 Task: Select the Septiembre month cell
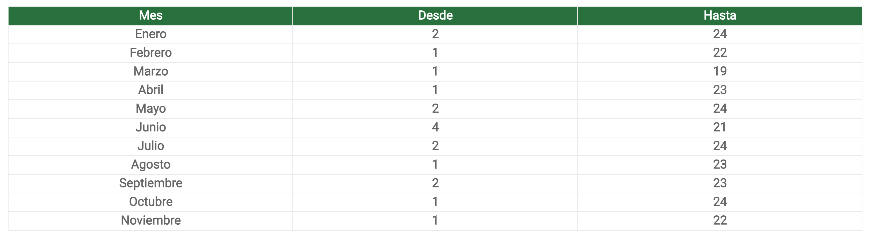click(x=151, y=183)
